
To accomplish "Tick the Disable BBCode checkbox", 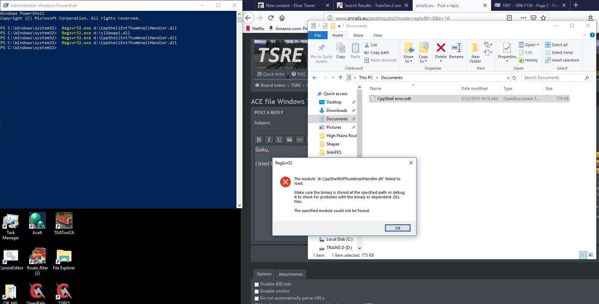I will pos(256,284).
